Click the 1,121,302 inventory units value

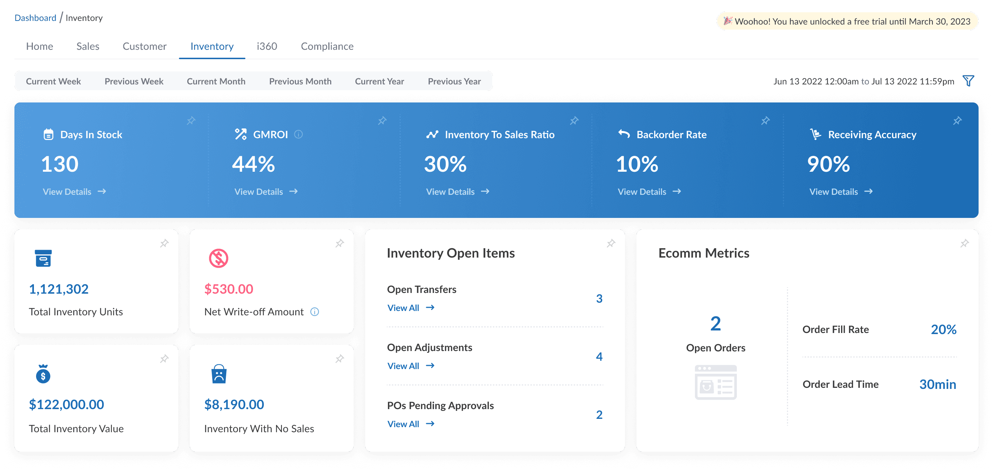click(x=58, y=289)
